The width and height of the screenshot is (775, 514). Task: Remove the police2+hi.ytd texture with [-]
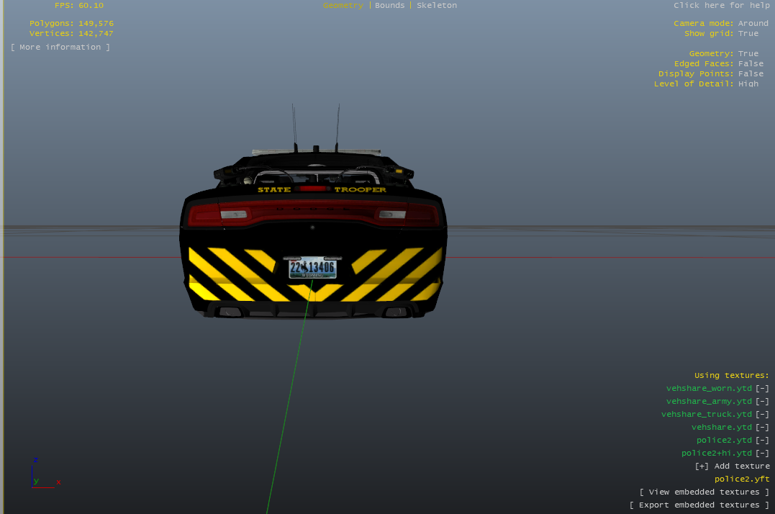762,454
